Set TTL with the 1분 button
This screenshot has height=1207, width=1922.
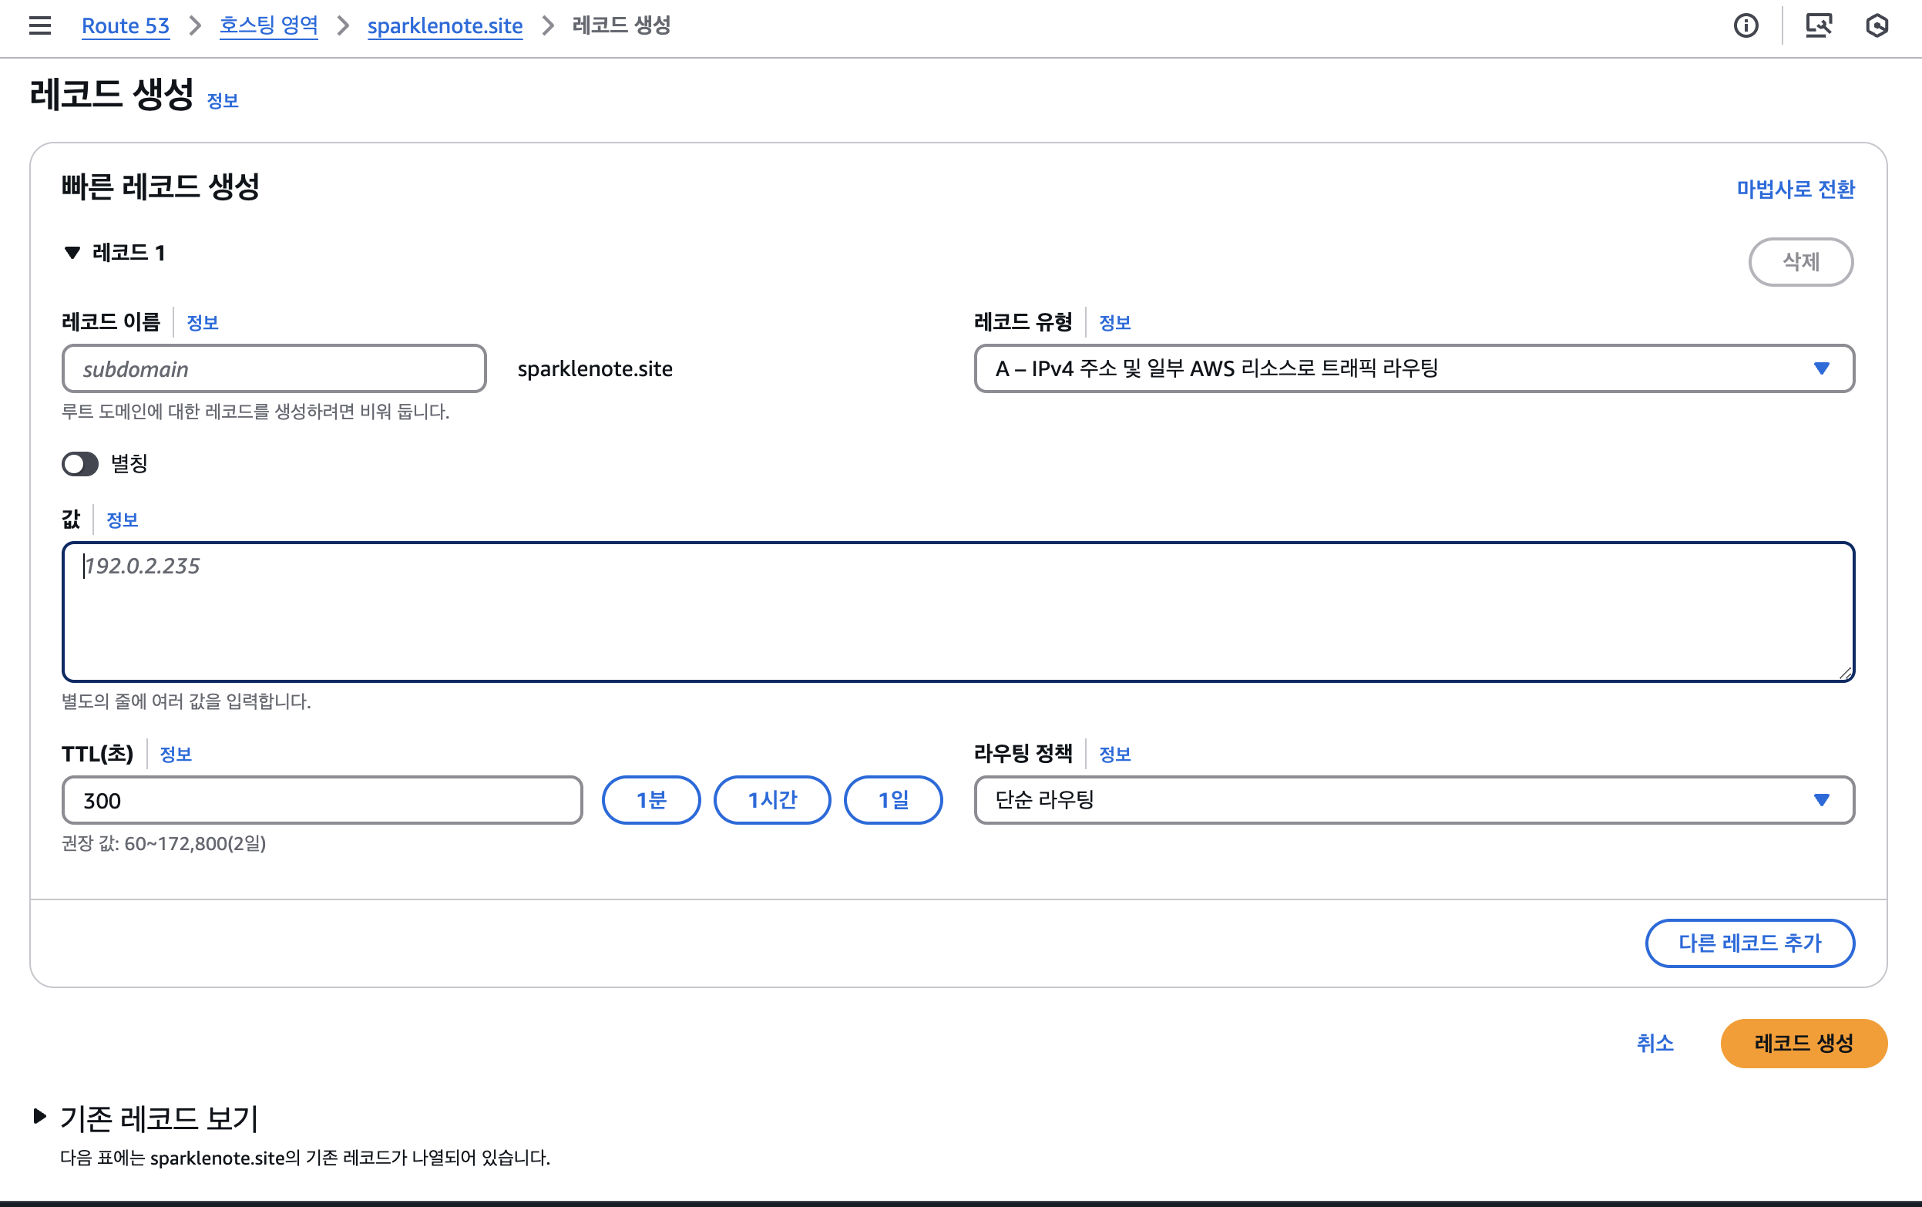650,800
